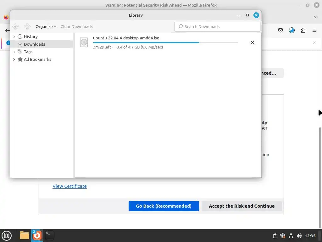Open the History clock icon in sidebar
The width and height of the screenshot is (322, 242).
point(20,37)
